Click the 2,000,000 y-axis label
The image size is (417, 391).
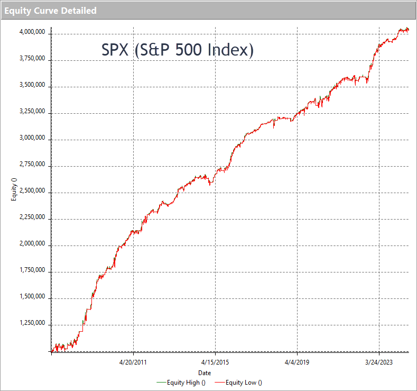coord(32,243)
